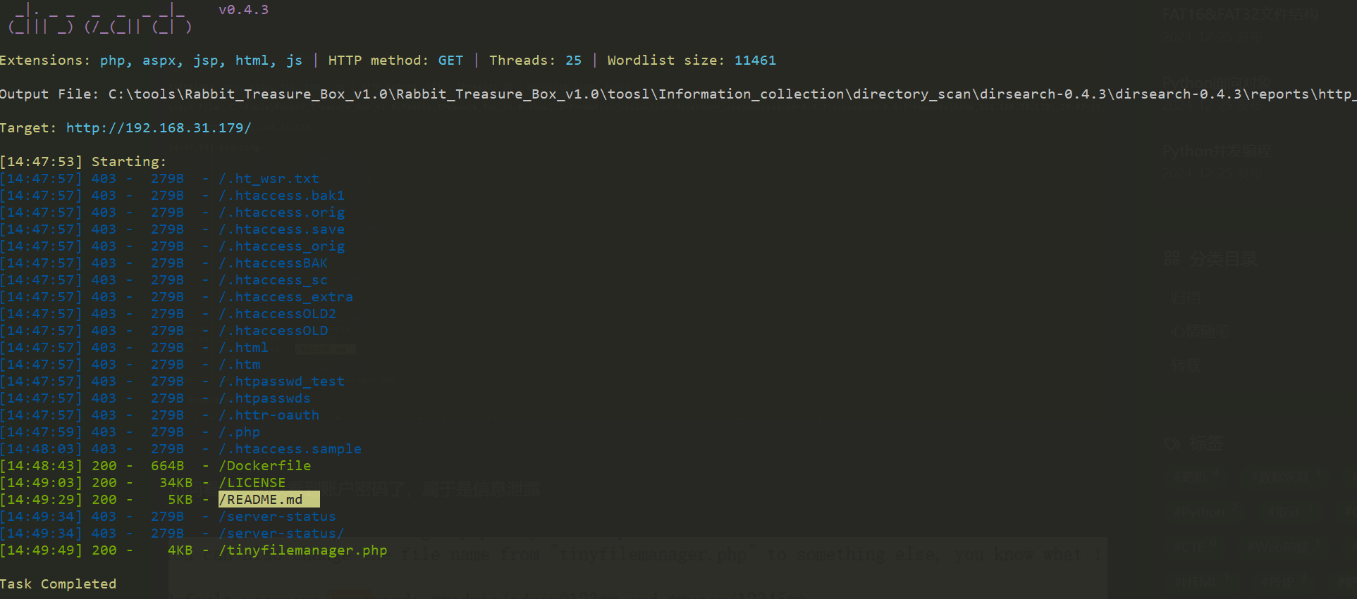Click the Task Completed message
Image resolution: width=1357 pixels, height=599 pixels.
tap(59, 584)
